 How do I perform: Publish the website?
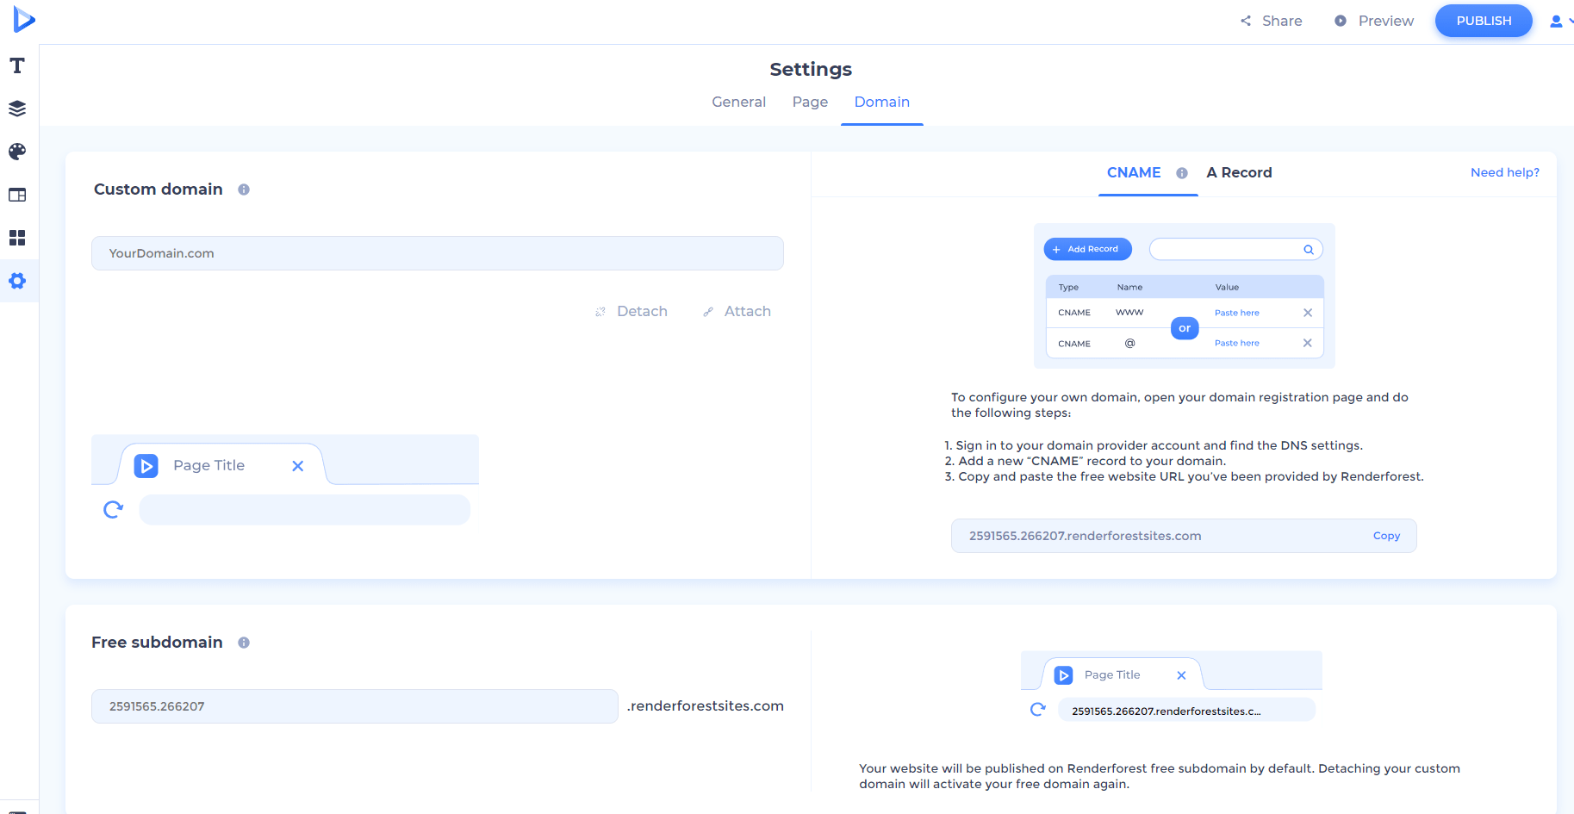1483,20
